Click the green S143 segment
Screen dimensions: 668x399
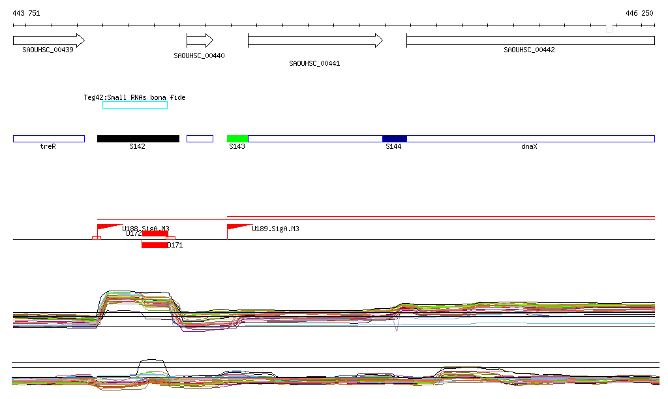(x=237, y=138)
